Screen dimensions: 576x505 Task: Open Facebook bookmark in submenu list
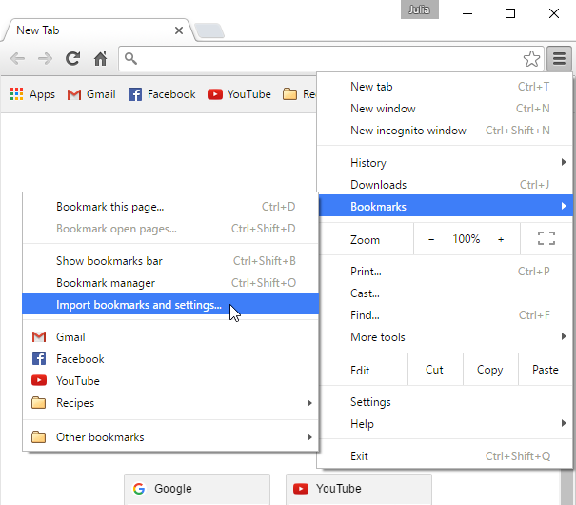80,359
